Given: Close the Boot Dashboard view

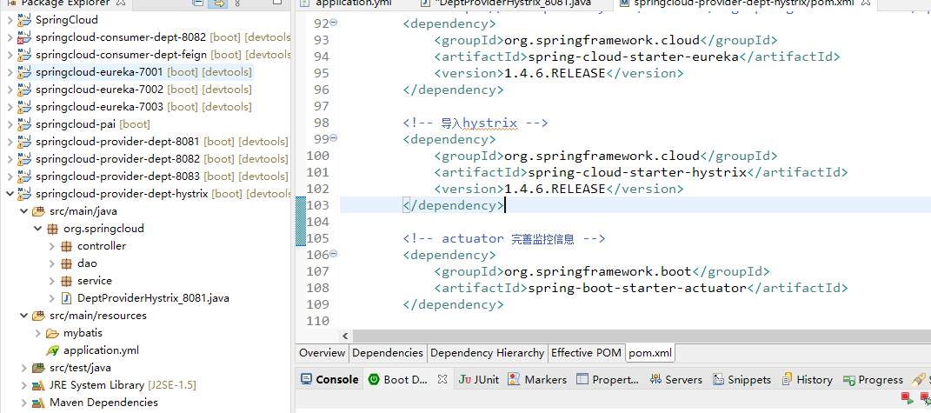Looking at the screenshot, I should pyautogui.click(x=442, y=379).
